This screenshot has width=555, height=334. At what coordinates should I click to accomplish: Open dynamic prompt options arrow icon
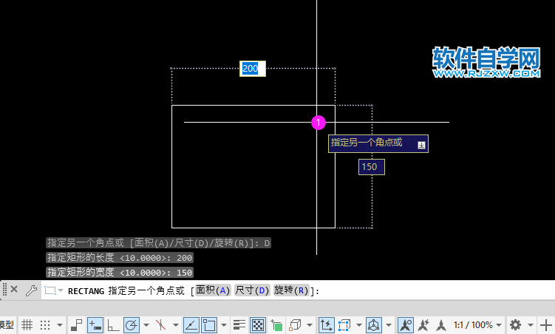point(421,145)
